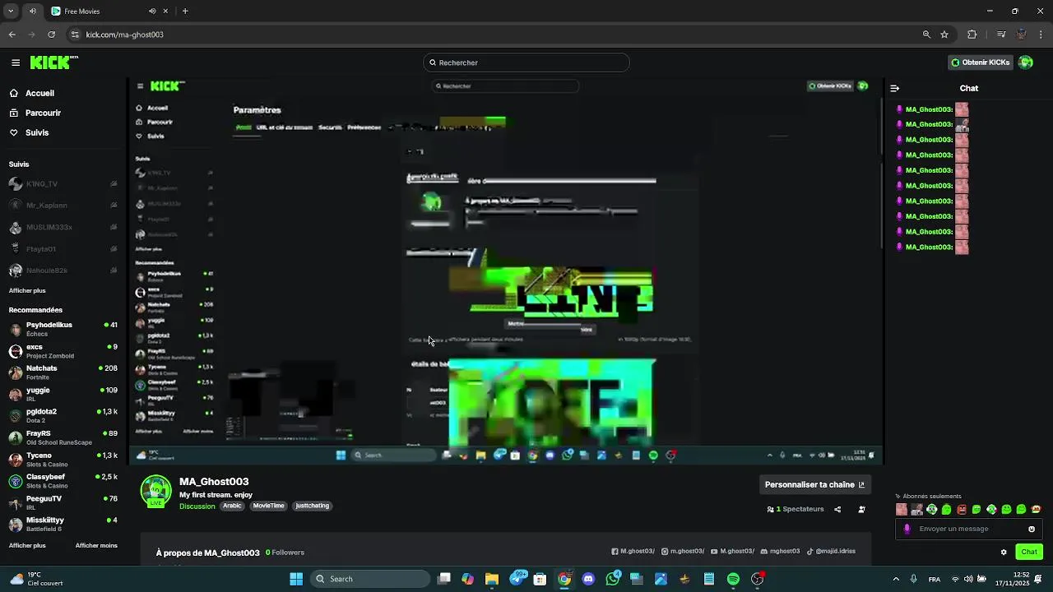The height and width of the screenshot is (592, 1053).
Task: Reload the browser page
Action: 51,35
